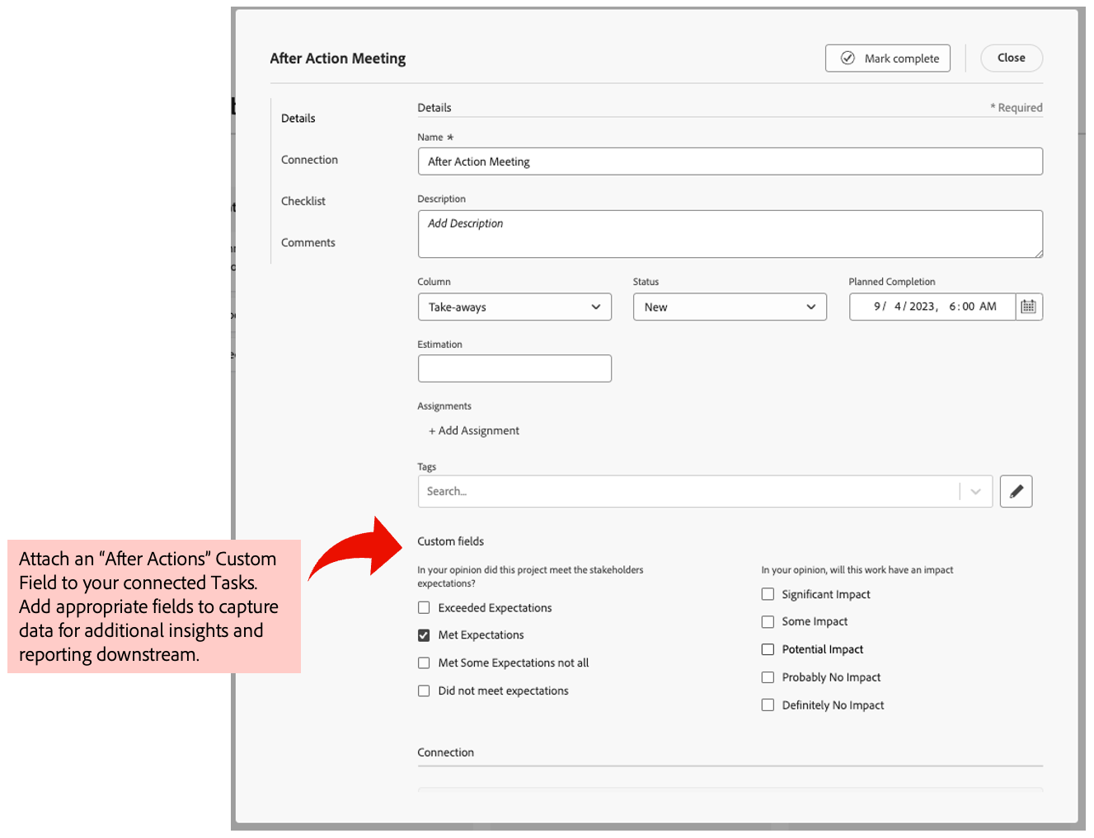The height and width of the screenshot is (838, 1094).
Task: Check the Exceeded Expectations checkbox
Action: [x=424, y=607]
